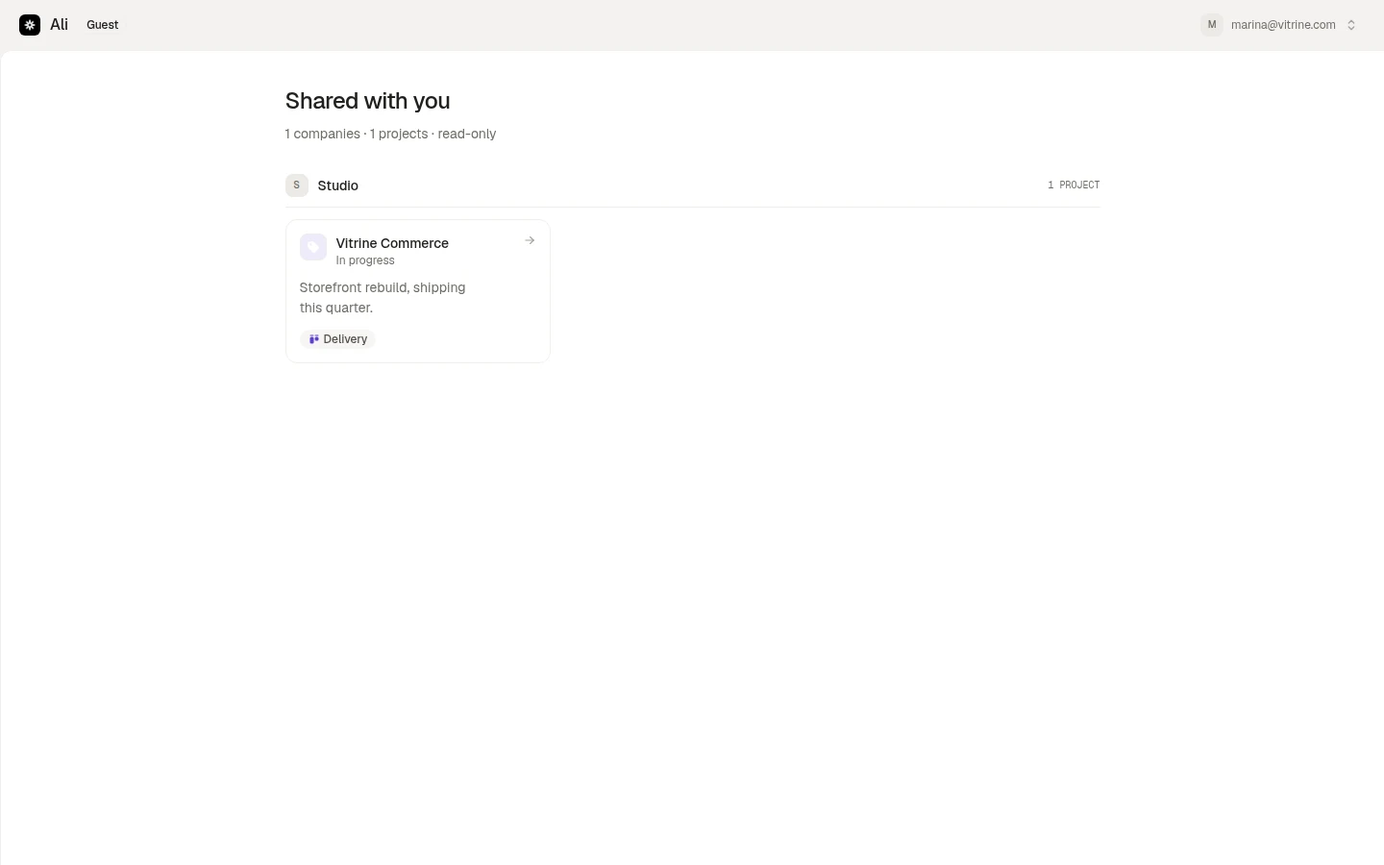Click the 'Shared with you' heading

(x=367, y=101)
